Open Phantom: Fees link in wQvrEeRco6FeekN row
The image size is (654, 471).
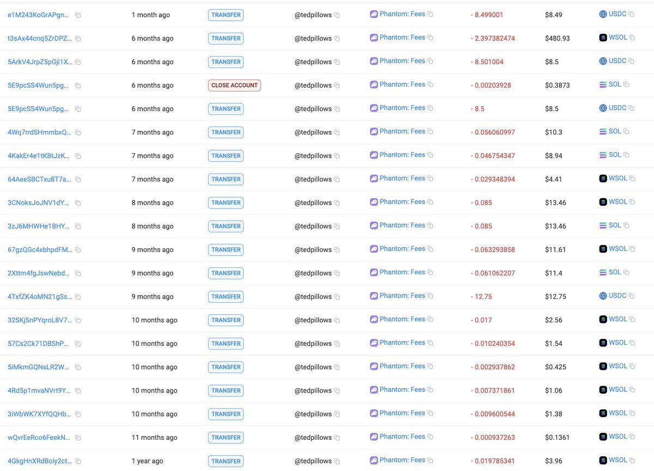click(x=402, y=437)
